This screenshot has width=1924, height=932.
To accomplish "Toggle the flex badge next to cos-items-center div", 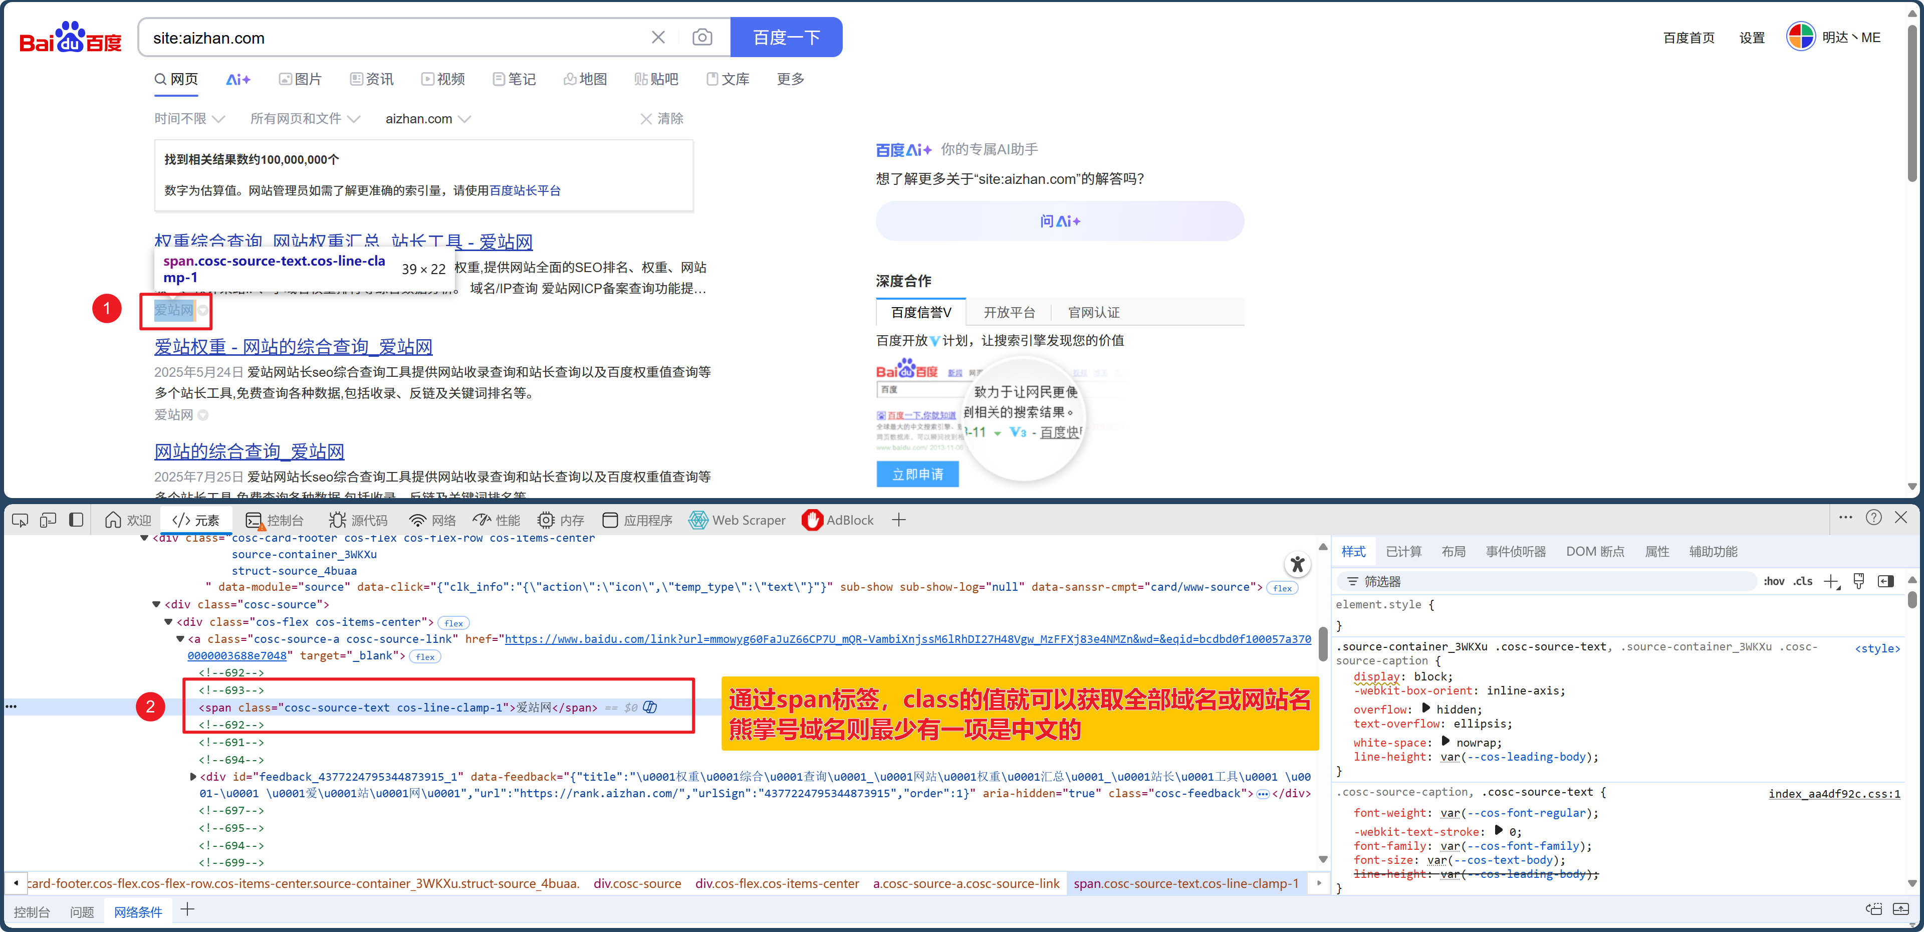I will click(x=453, y=623).
